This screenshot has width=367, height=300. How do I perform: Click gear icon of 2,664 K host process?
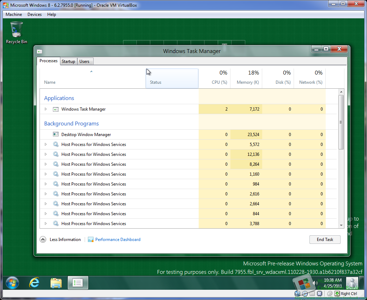click(56, 204)
